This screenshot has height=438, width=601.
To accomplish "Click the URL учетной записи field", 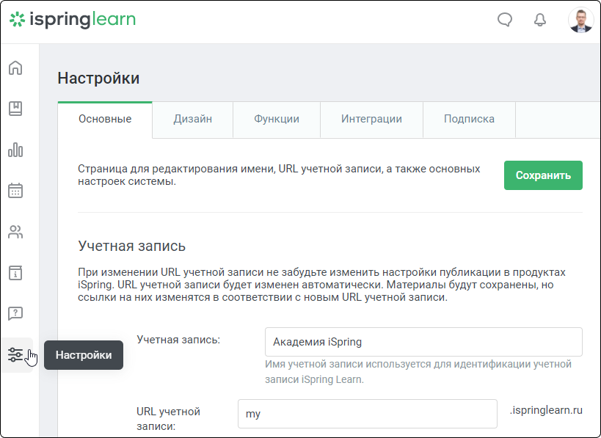I will point(367,414).
